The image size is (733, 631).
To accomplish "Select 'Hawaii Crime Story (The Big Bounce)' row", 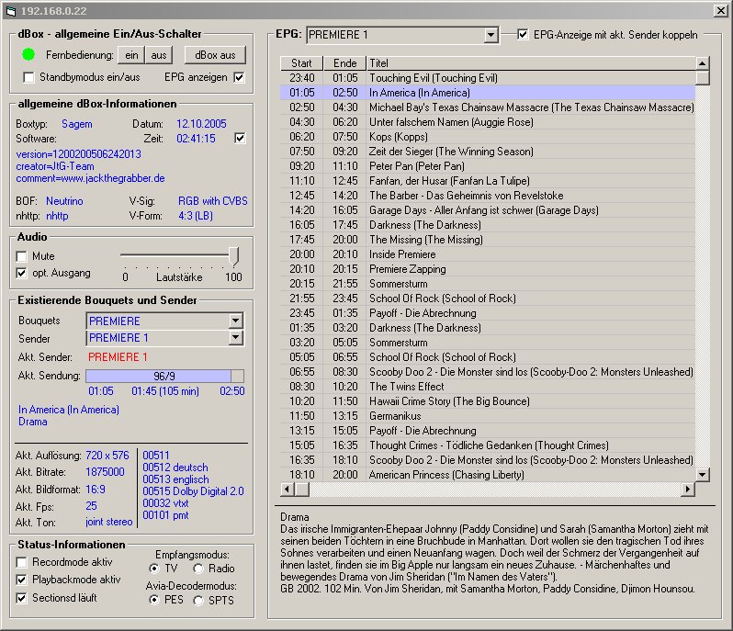I will click(x=487, y=401).
